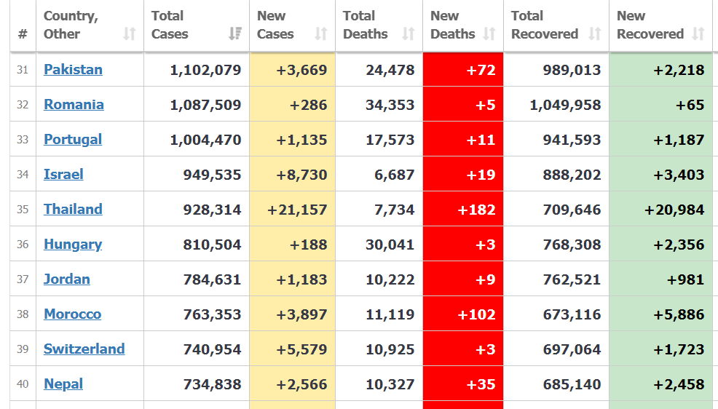Select Hungary total deaths 30,041
The width and height of the screenshot is (718, 409).
pyautogui.click(x=390, y=245)
